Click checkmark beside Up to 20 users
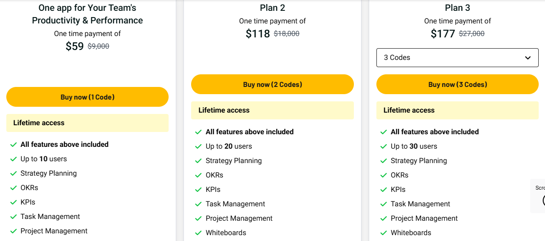 (x=198, y=146)
